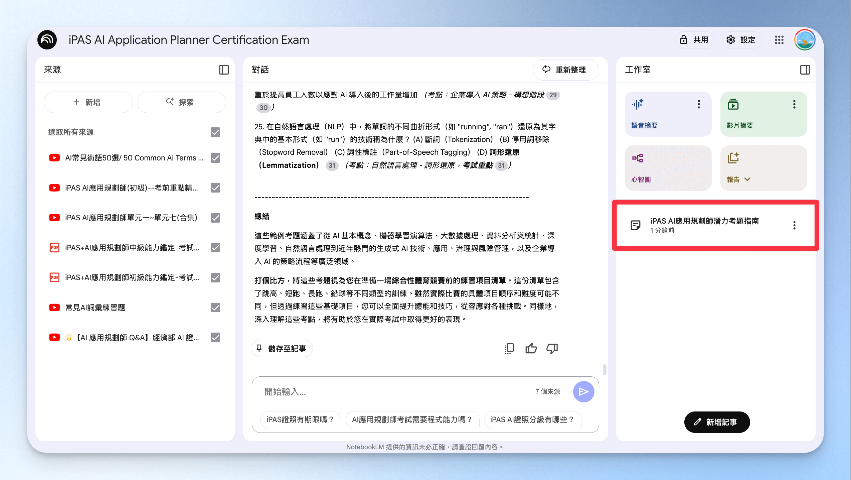
Task: Open more options for the iPAS note
Action: [795, 225]
